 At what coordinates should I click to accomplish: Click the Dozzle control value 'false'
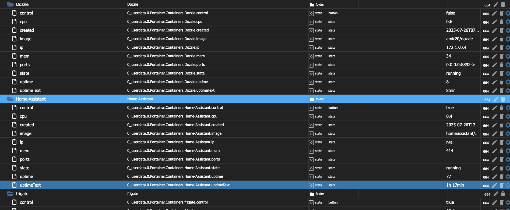click(451, 13)
